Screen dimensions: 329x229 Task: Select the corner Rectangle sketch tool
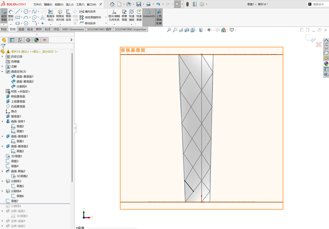[18, 17]
